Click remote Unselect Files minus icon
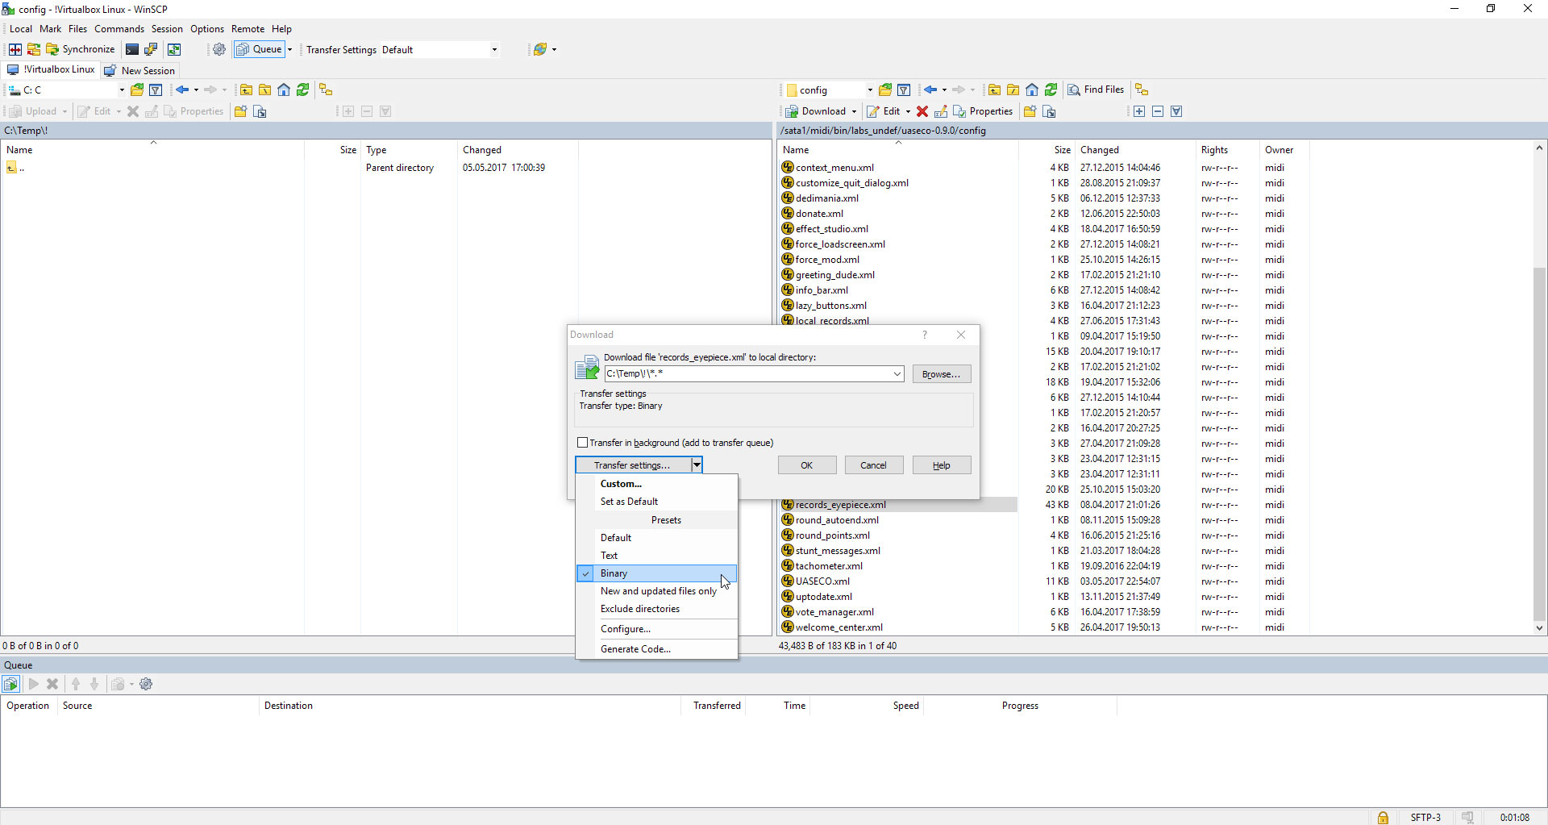 pyautogui.click(x=1158, y=111)
